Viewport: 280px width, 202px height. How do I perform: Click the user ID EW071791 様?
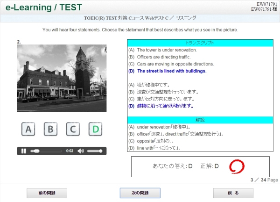click(264, 9)
